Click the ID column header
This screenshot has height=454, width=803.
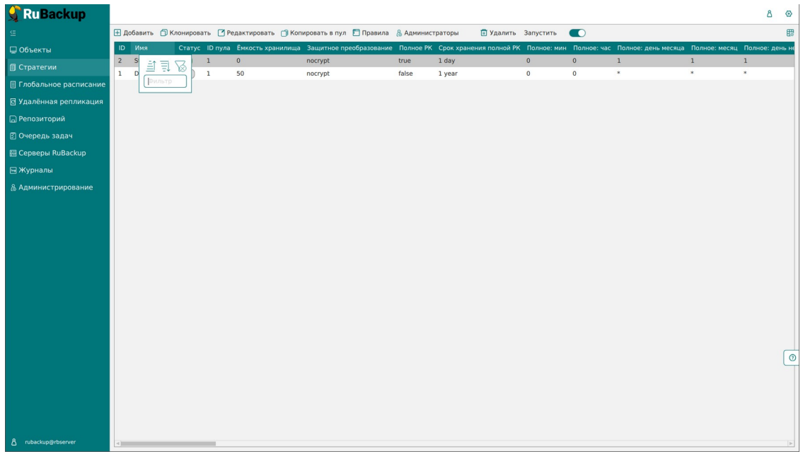[x=122, y=48]
